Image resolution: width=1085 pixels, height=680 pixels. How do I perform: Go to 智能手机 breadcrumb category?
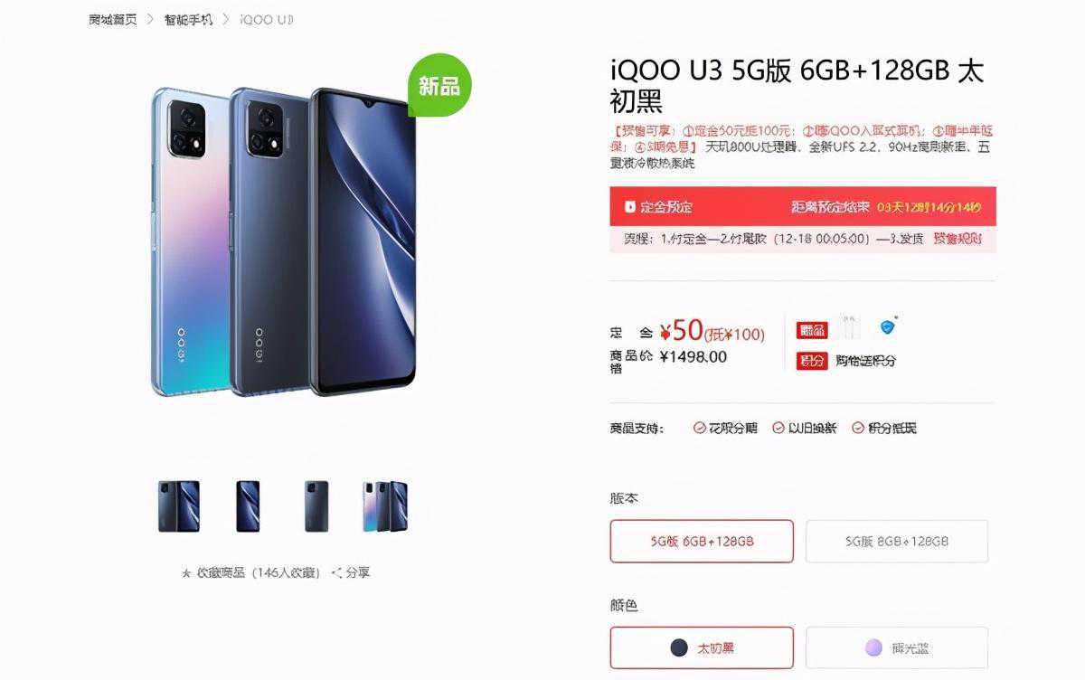188,19
